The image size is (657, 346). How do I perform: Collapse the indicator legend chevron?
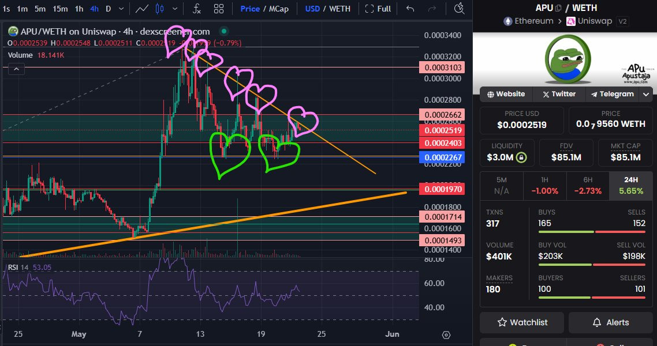point(16,69)
